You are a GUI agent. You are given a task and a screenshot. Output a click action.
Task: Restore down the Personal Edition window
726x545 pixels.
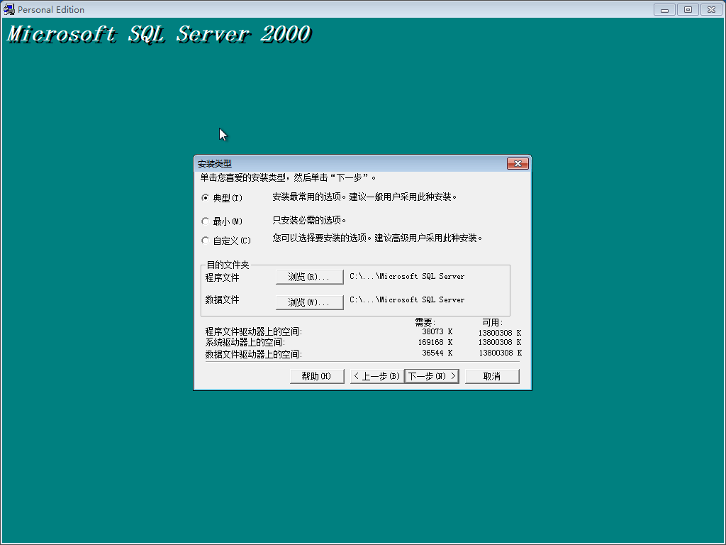coord(687,9)
